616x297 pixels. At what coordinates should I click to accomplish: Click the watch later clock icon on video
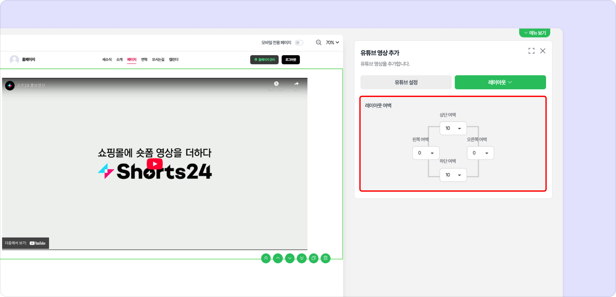[276, 84]
